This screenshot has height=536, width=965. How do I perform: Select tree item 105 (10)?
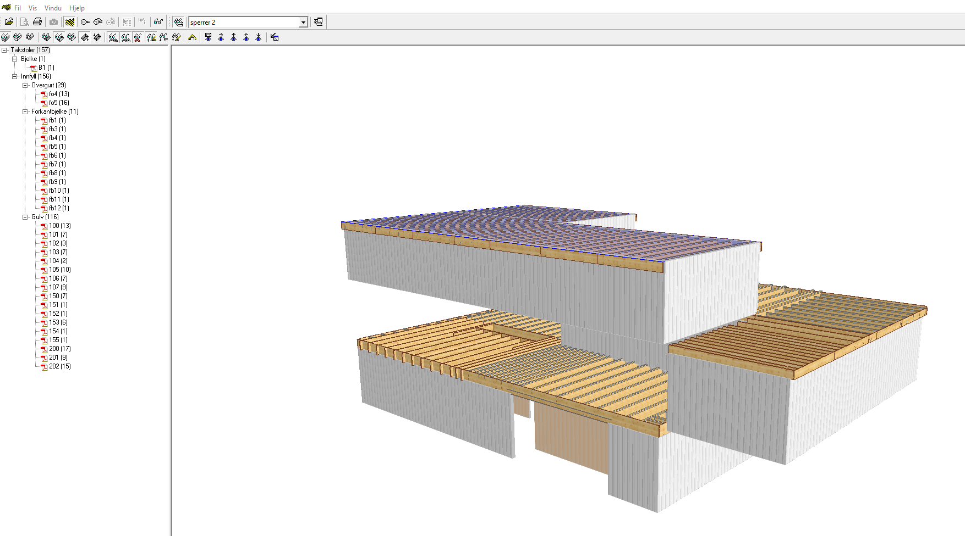[60, 270]
